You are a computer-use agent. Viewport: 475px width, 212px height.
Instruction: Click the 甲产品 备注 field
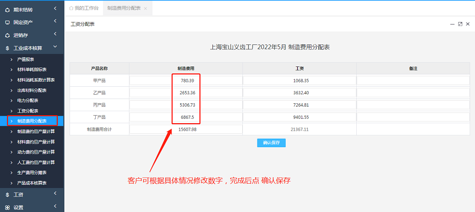click(413, 81)
